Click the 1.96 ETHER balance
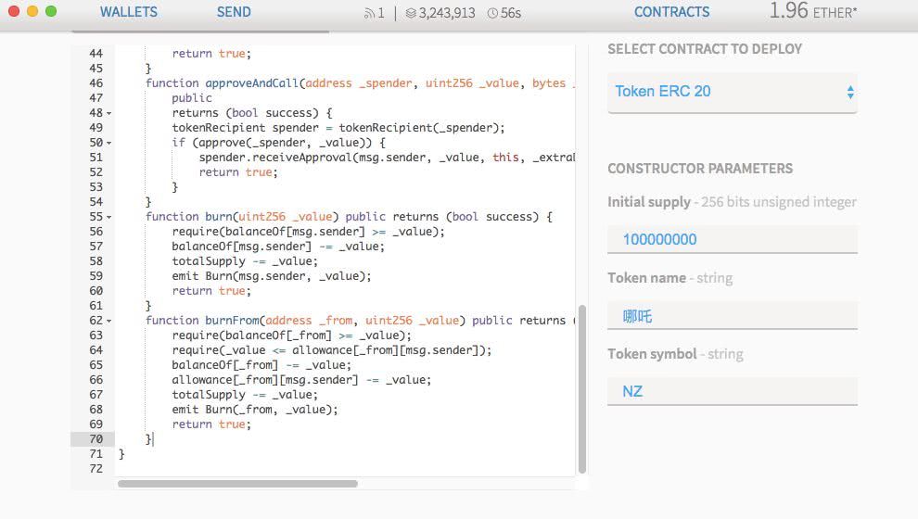 pyautogui.click(x=812, y=10)
